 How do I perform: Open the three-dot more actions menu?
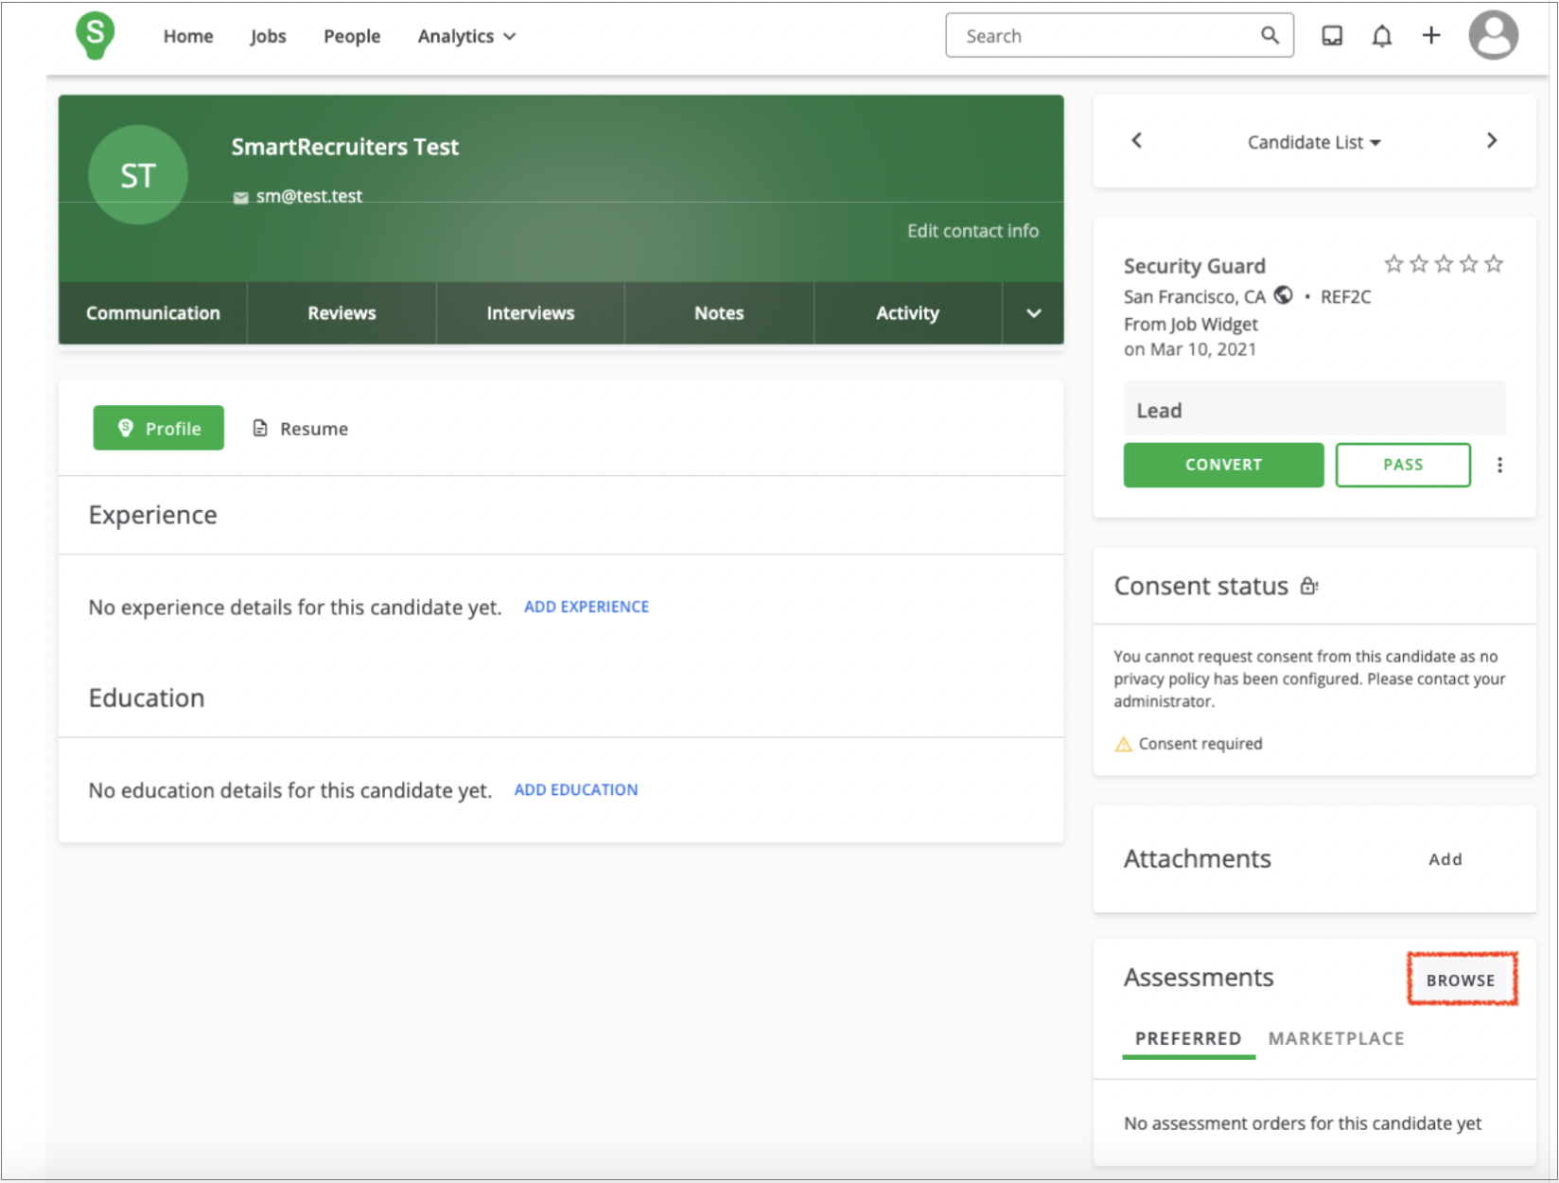pyautogui.click(x=1499, y=465)
